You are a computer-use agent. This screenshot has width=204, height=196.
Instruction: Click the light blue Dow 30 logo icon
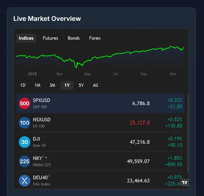(24, 142)
